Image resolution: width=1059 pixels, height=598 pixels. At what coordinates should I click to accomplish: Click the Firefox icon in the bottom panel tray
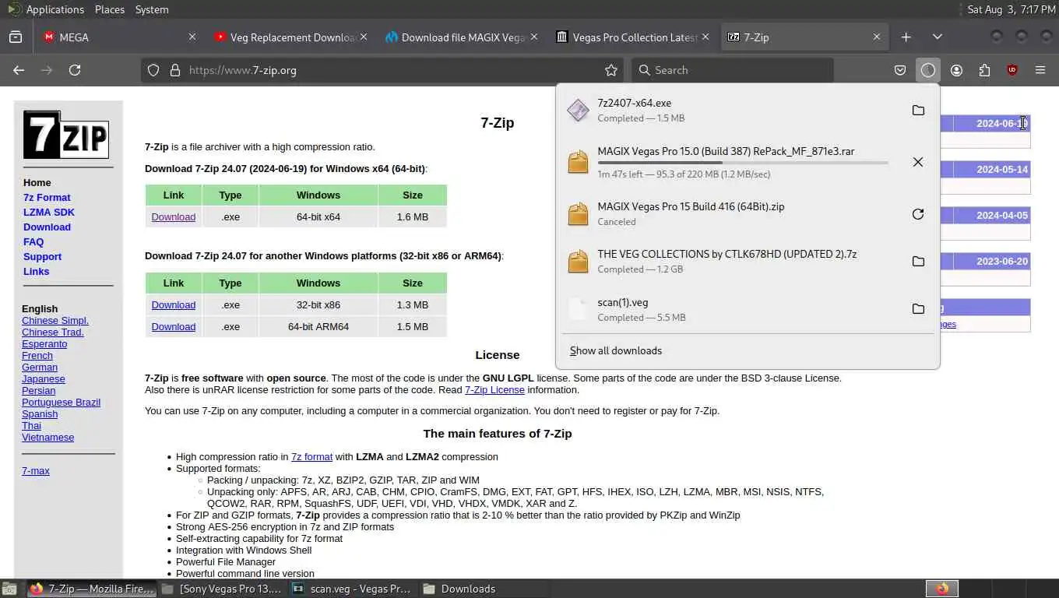click(x=942, y=589)
